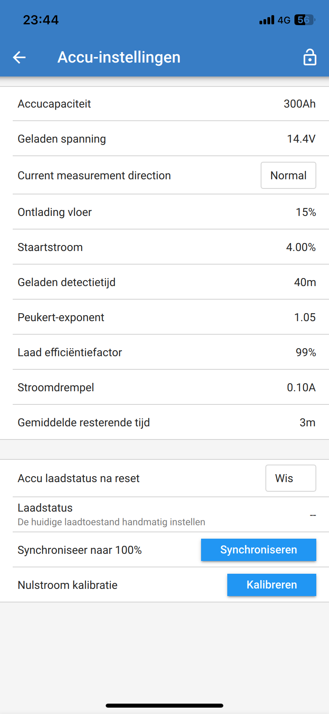
Task: Edit Geladen spanning 14.4V setting
Action: click(301, 139)
